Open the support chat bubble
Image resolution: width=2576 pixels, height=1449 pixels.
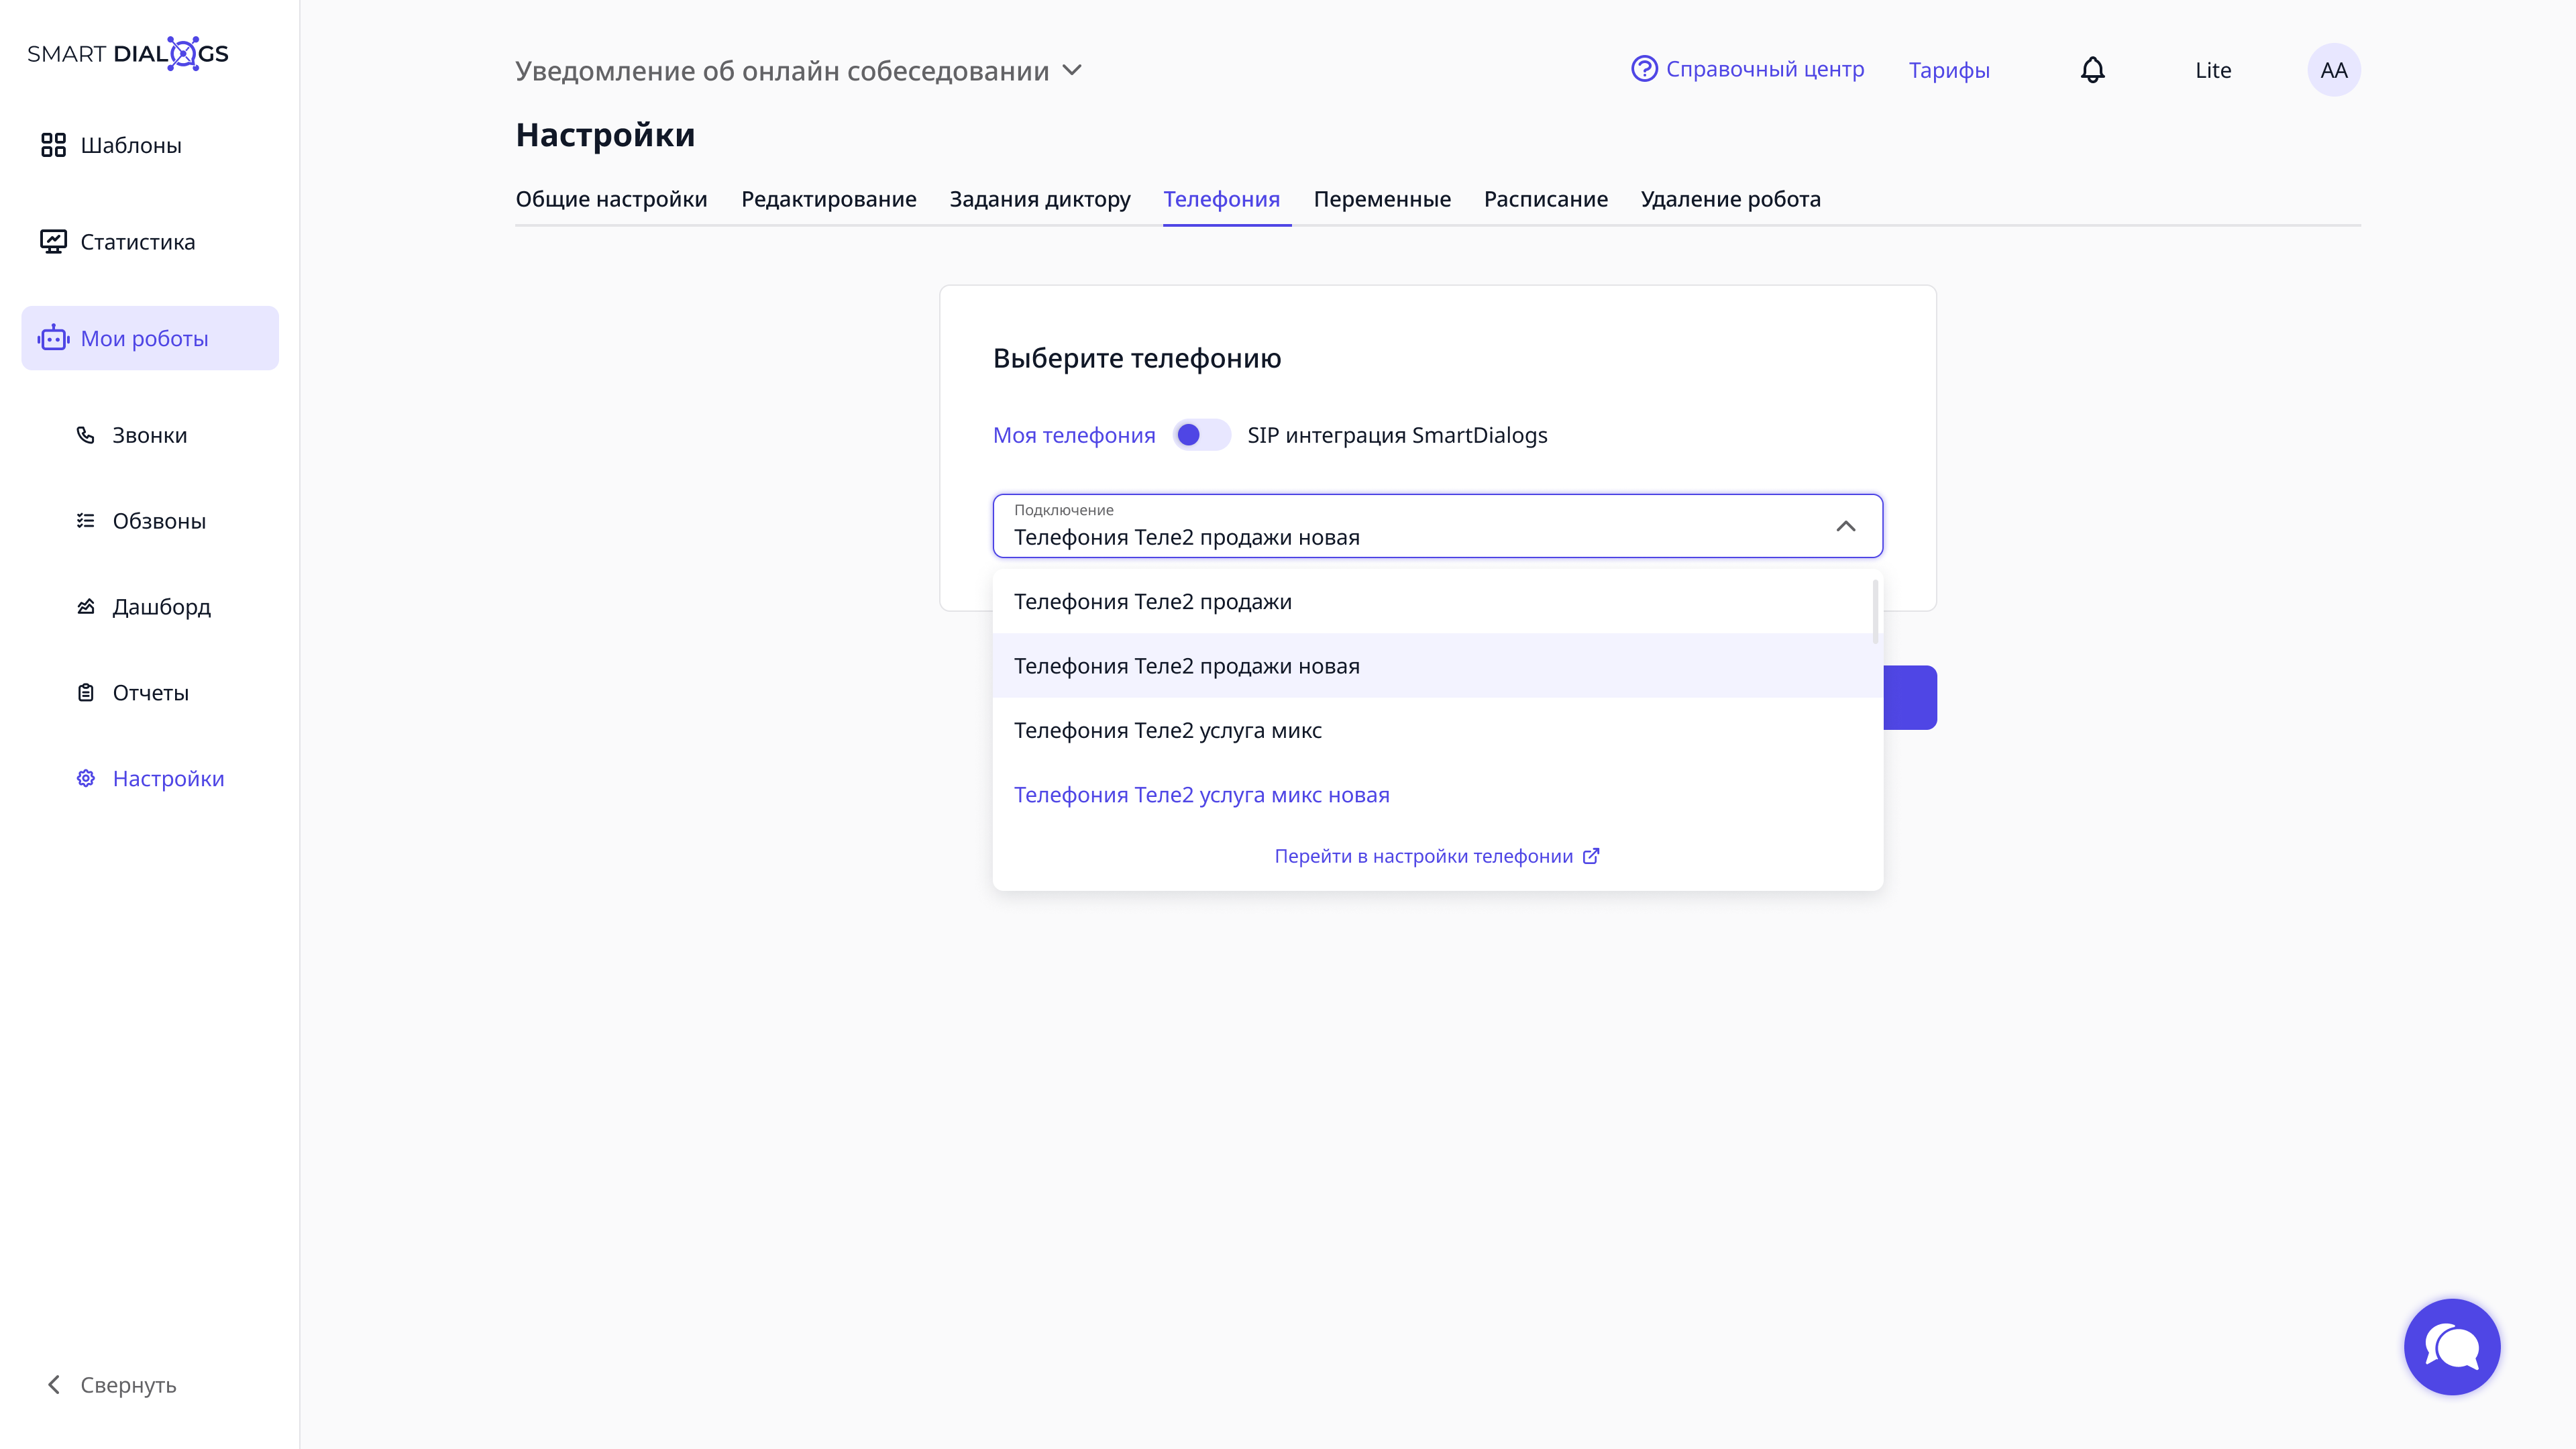coord(2452,1346)
